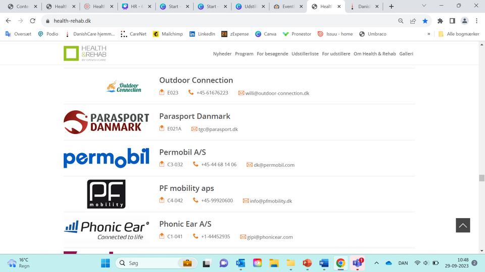Open the For udstillere menu item
The image size is (485, 272).
pos(336,54)
